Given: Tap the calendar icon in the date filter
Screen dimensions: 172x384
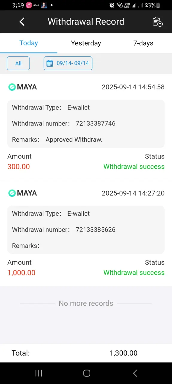Looking at the screenshot, I should [x=50, y=63].
